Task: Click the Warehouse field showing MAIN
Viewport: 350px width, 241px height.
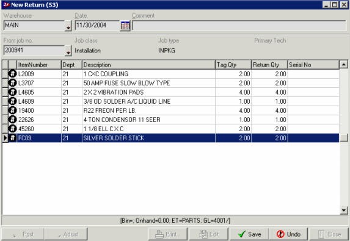Action: [34, 26]
